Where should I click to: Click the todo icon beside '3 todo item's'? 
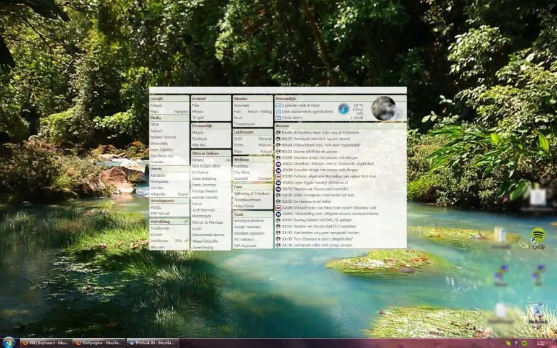[278, 118]
